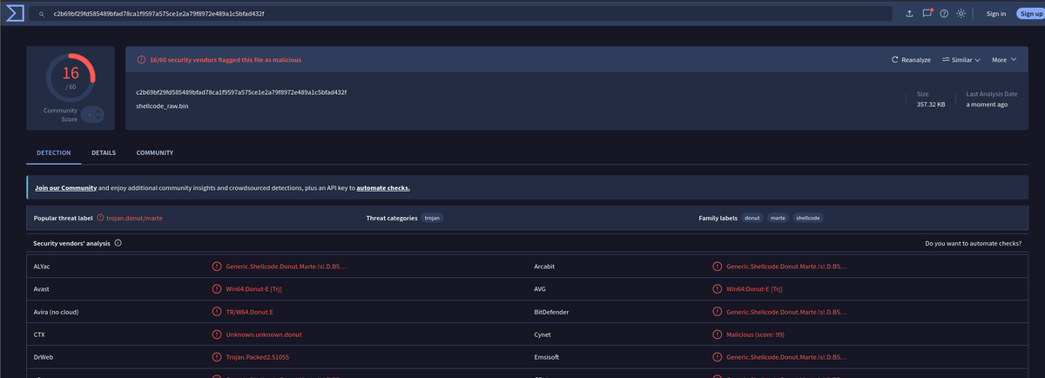Click the alert icon in the Cynet row
1045x378 pixels.
717,334
